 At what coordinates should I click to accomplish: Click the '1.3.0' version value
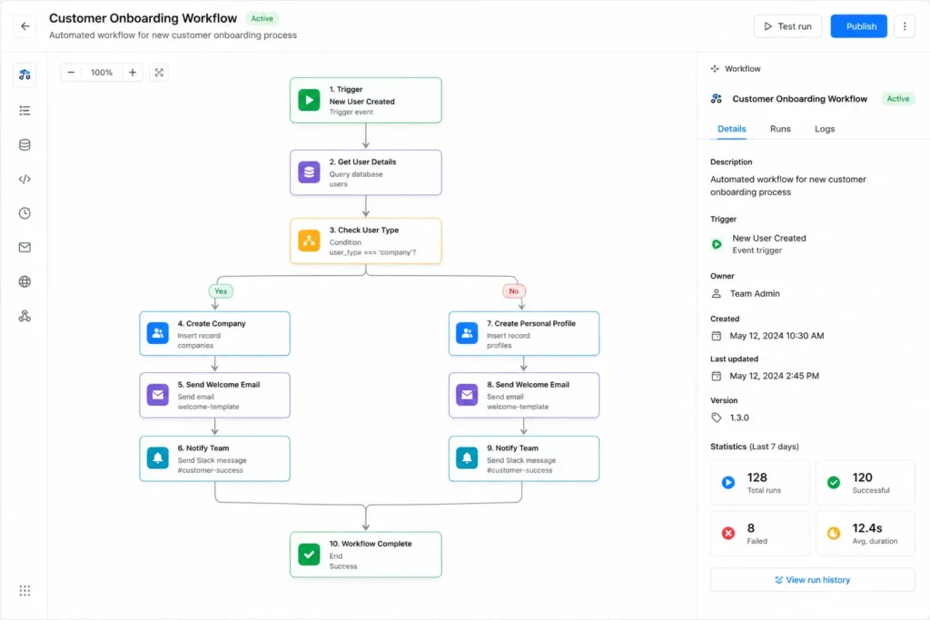tap(739, 418)
